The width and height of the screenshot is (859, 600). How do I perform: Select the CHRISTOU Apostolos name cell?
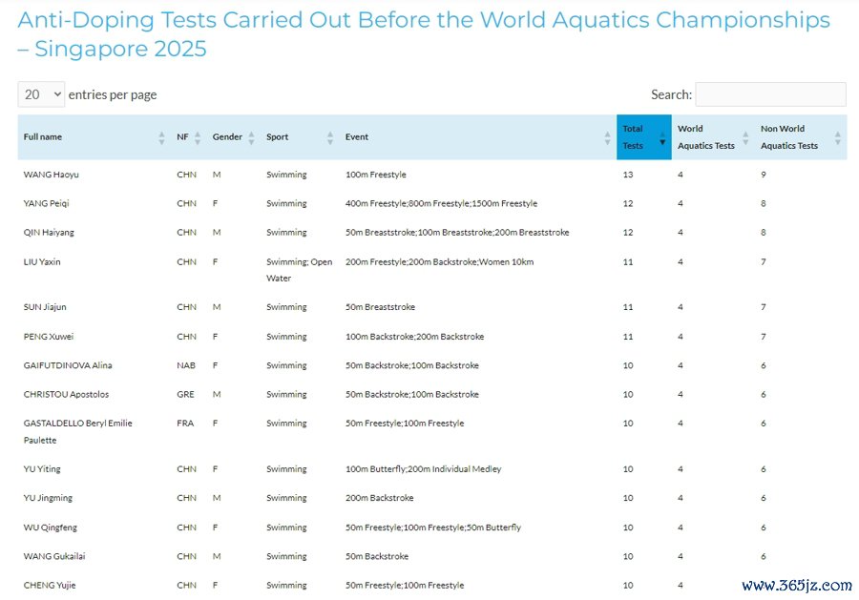(x=66, y=394)
